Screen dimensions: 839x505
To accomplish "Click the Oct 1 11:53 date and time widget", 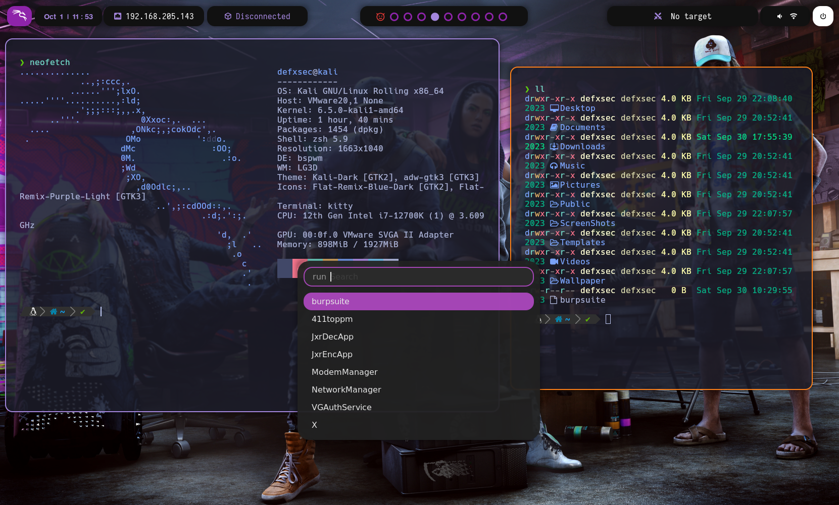I will [68, 16].
